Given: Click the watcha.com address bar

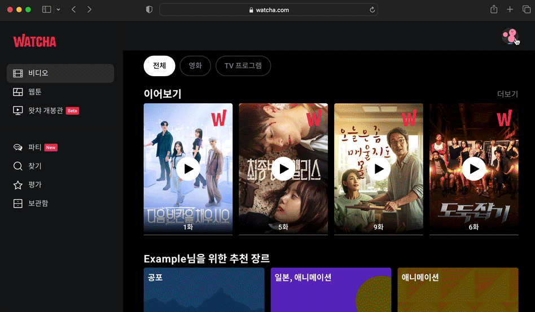Looking at the screenshot, I should (269, 10).
